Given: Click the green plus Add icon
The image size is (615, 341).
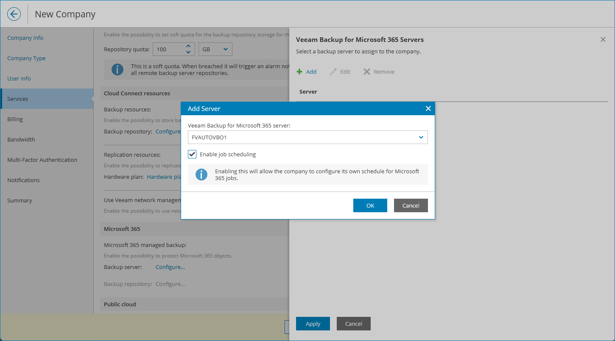Looking at the screenshot, I should [x=299, y=72].
